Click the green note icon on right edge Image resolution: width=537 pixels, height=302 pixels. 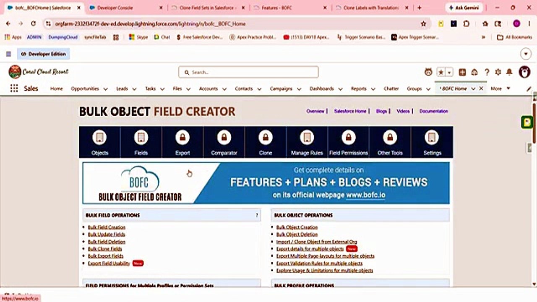tap(527, 122)
